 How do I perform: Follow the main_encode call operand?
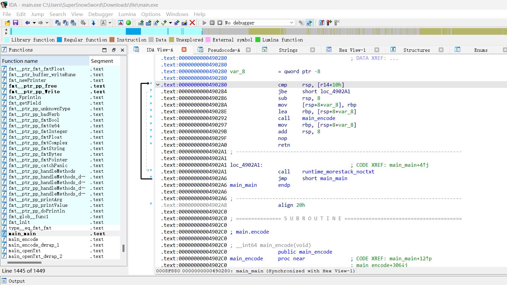click(x=318, y=118)
